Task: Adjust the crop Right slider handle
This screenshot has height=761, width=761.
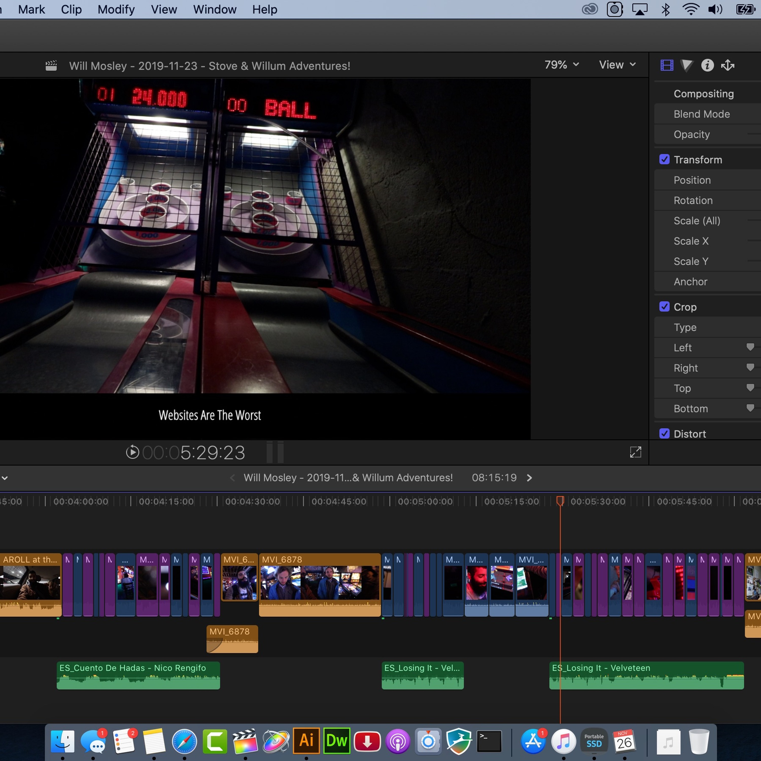Action: 750,367
